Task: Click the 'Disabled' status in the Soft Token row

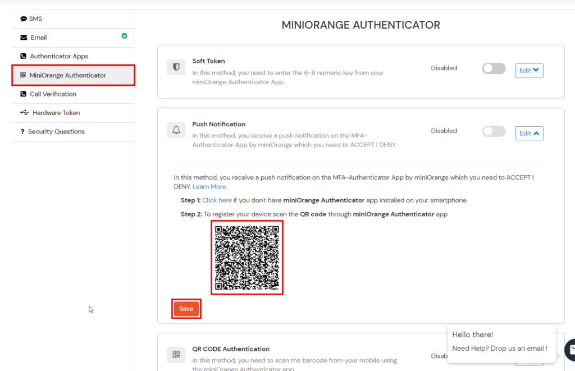Action: (x=444, y=68)
